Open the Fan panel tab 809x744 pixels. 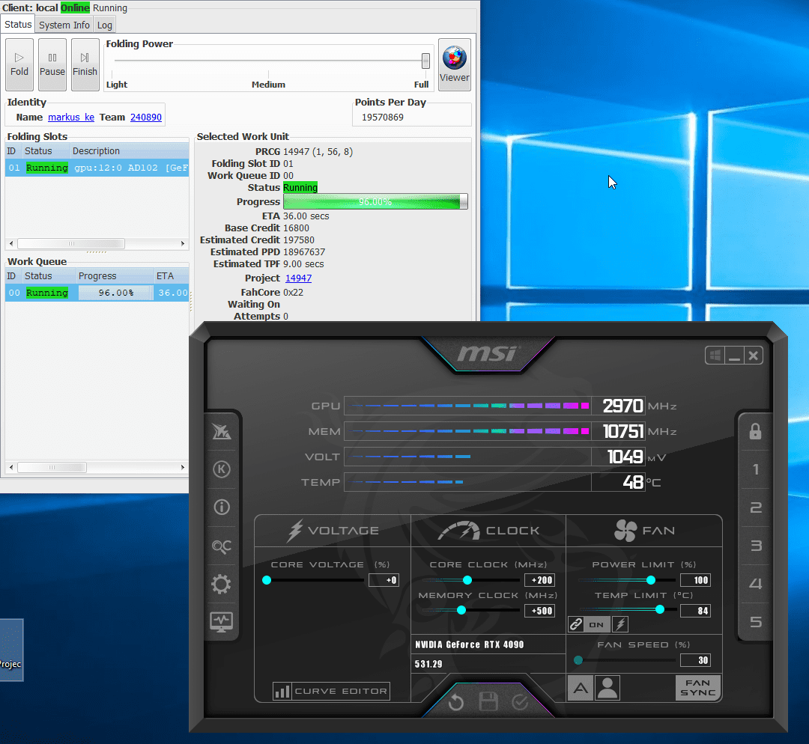click(x=644, y=531)
